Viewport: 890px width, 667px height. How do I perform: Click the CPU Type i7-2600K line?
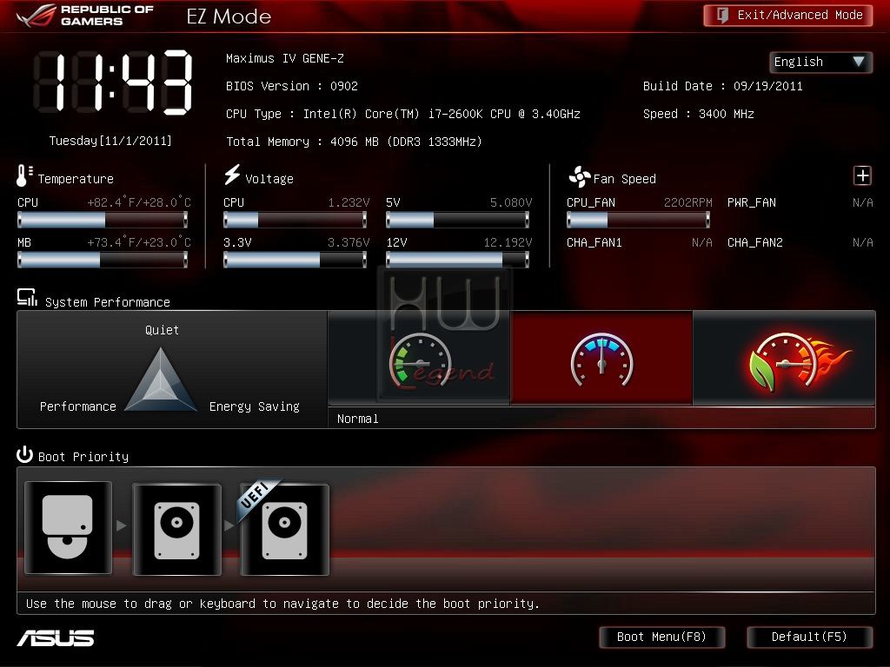tap(403, 114)
